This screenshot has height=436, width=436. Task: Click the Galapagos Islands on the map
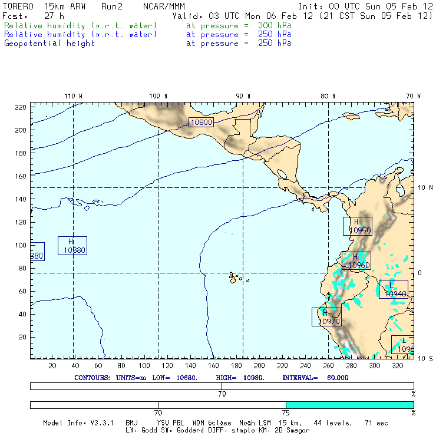[238, 278]
